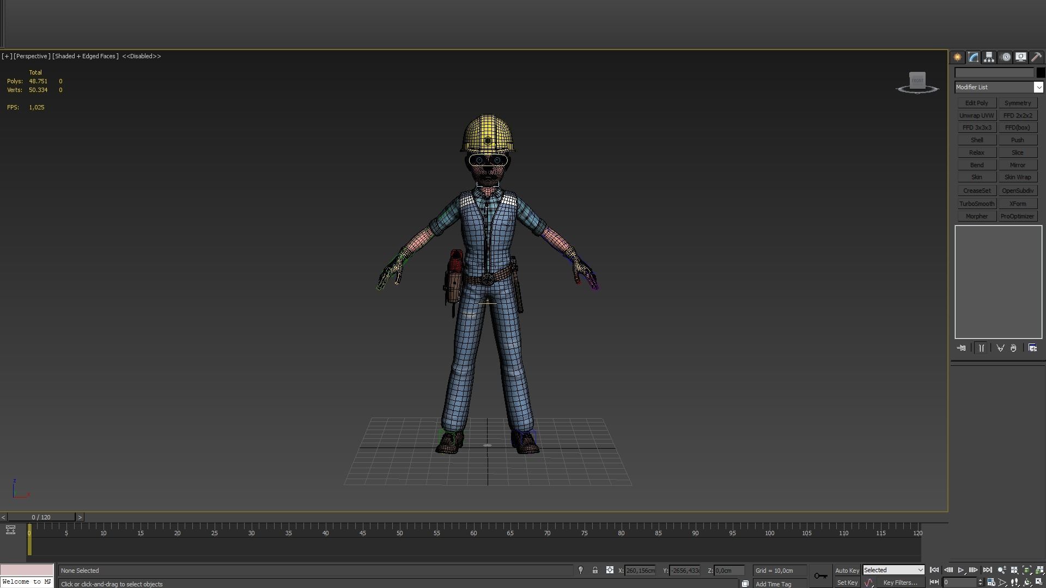Click object color swatch beside name field
1046x588 pixels.
[x=1041, y=72]
